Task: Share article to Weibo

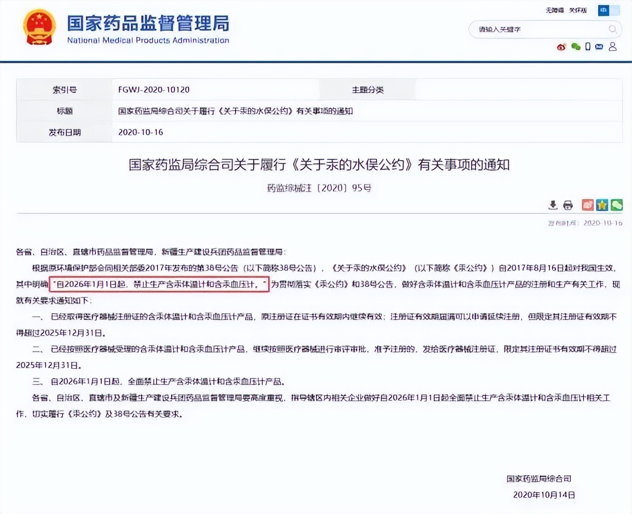Action: click(x=587, y=205)
